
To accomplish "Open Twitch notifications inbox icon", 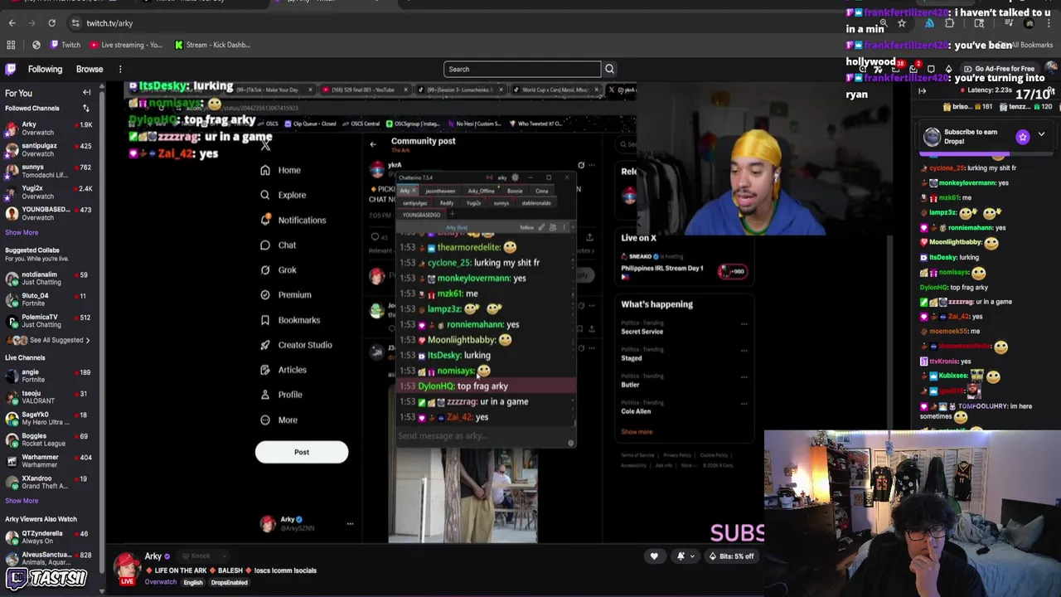I will [913, 69].
